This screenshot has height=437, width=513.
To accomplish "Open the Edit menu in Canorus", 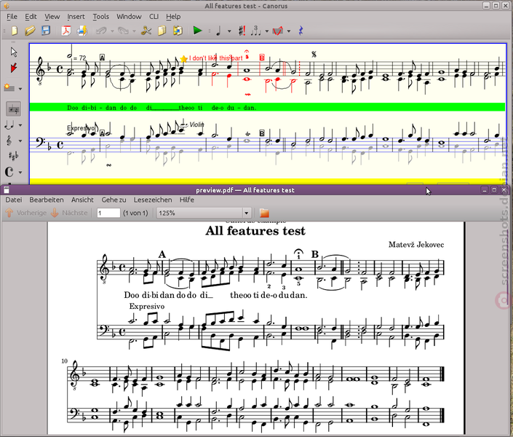I will (x=31, y=16).
